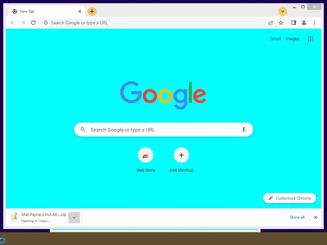Go forward with the forward arrow
The image size is (327, 245).
pos(23,23)
